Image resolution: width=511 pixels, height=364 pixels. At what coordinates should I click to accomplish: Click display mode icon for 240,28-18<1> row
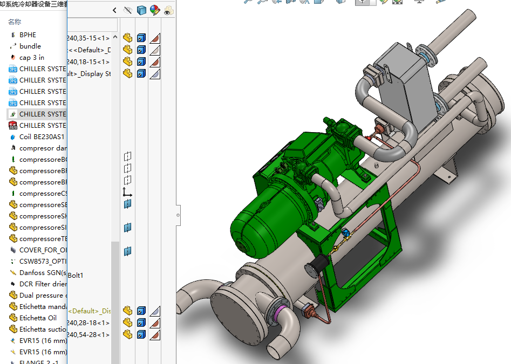(141, 322)
